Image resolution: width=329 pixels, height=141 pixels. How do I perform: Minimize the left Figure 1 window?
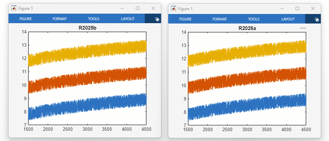click(122, 9)
